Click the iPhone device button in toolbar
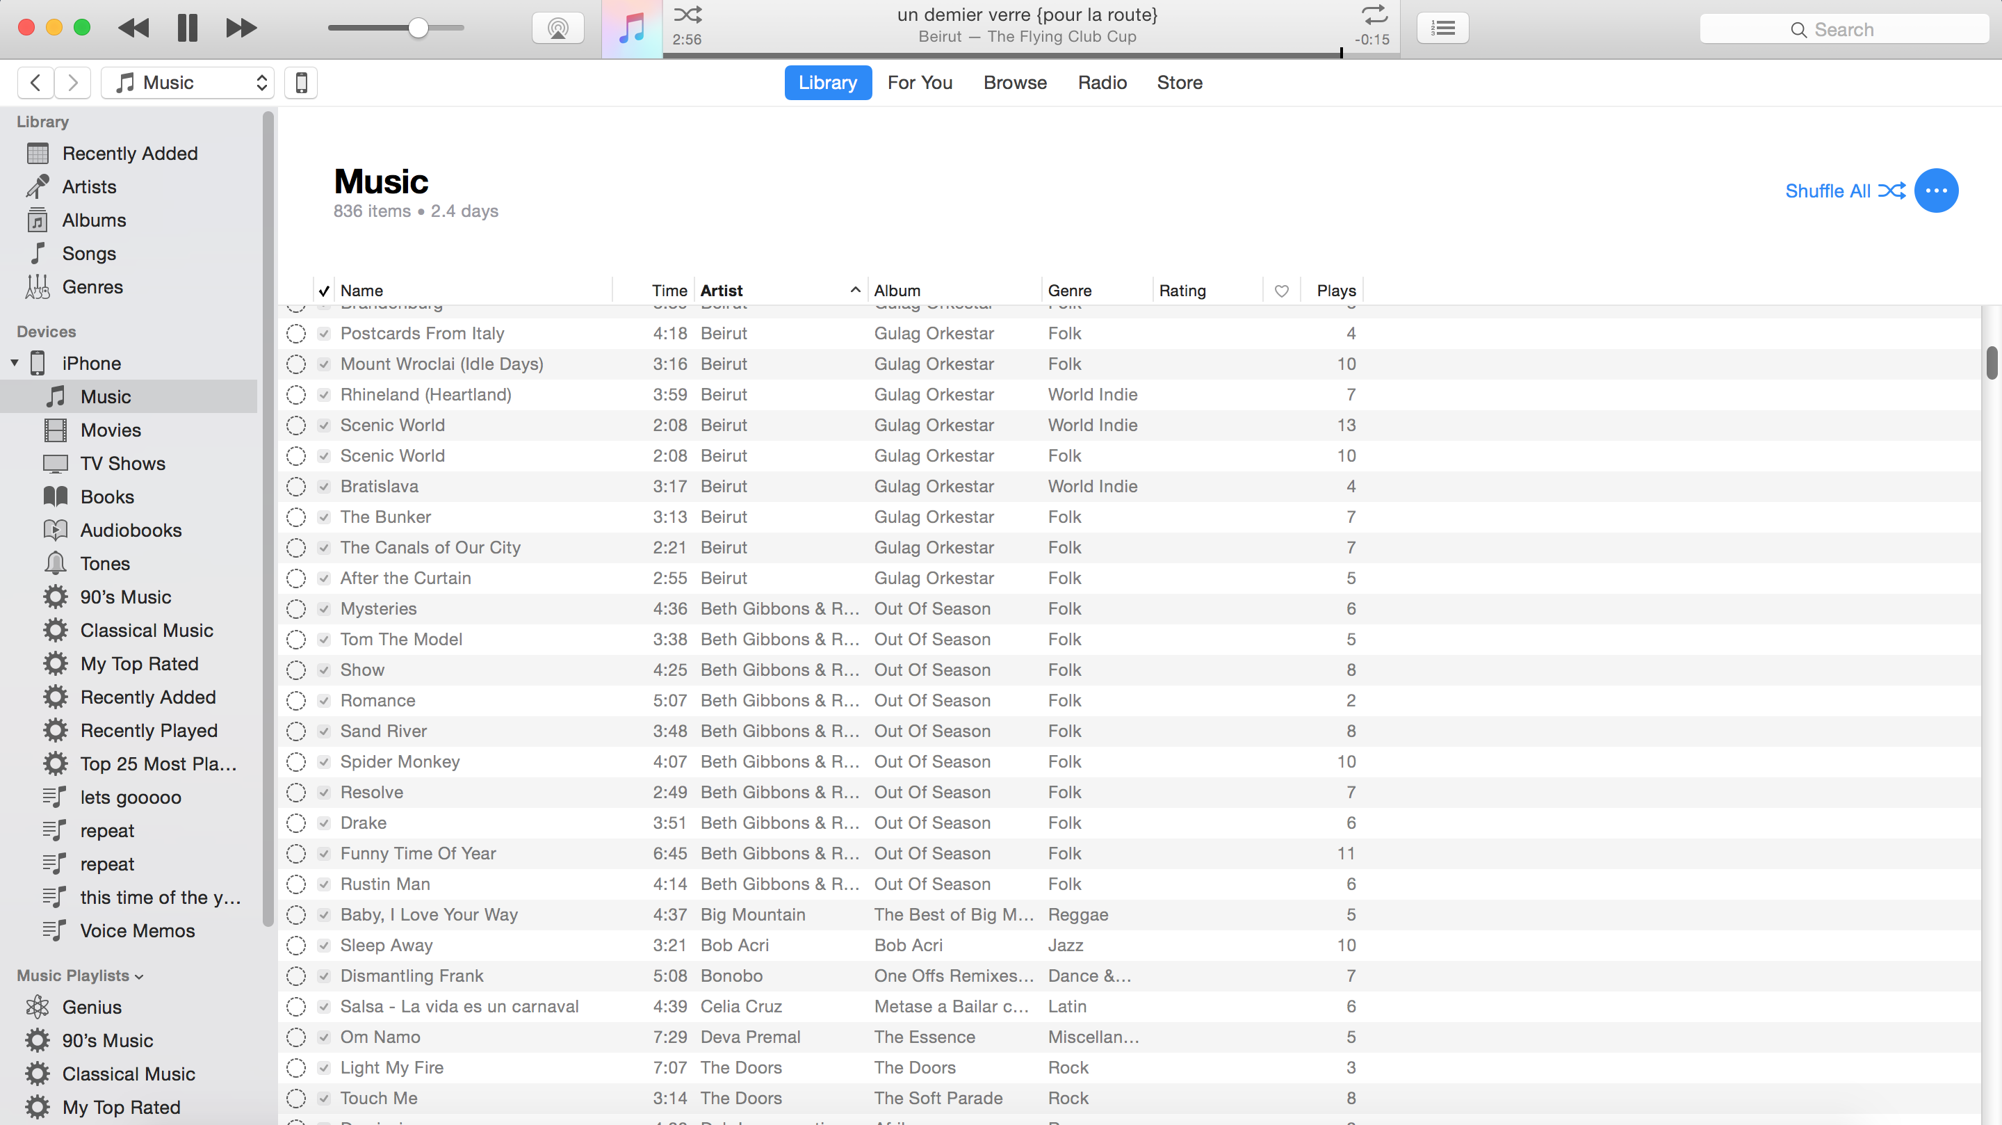 coord(302,83)
